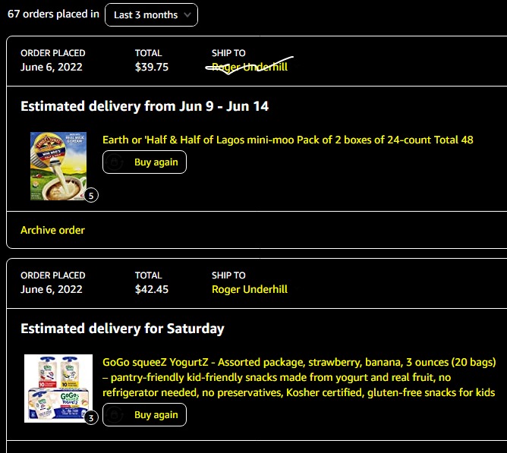Click the quantity badge showing 5
The width and height of the screenshot is (507, 453).
[91, 196]
